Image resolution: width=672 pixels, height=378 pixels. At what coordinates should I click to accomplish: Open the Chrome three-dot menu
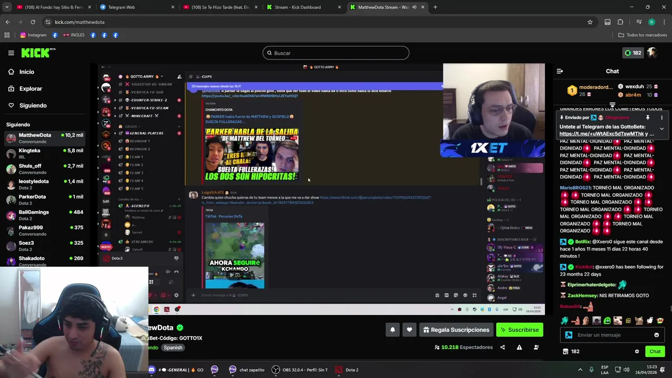click(664, 22)
